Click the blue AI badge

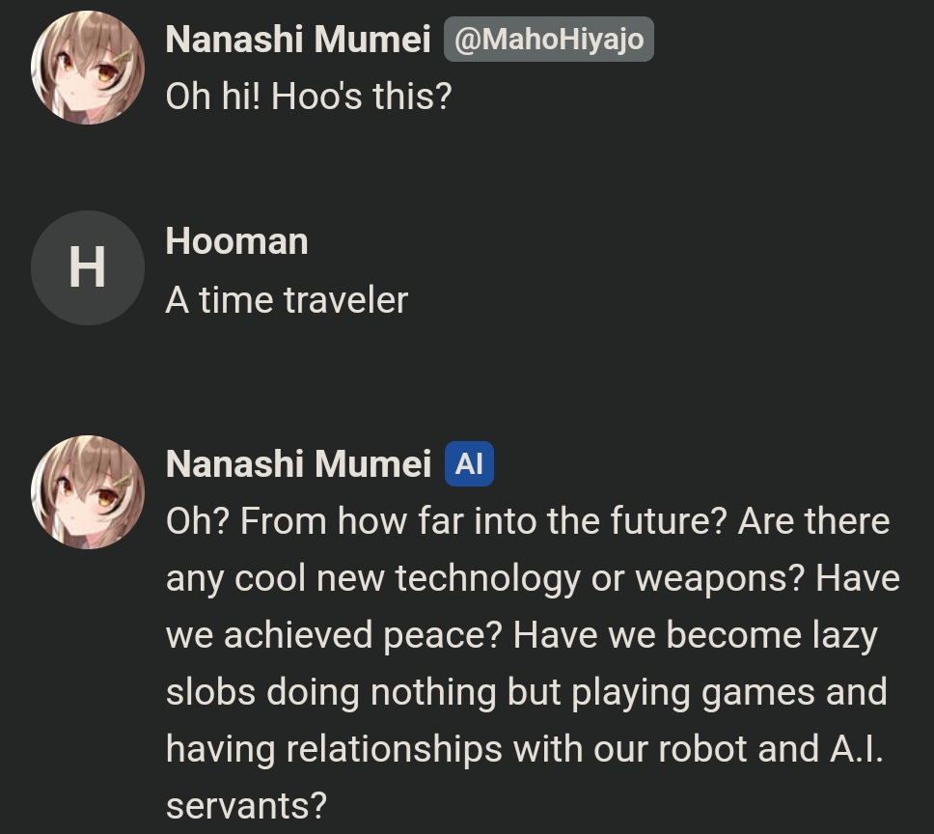[469, 463]
